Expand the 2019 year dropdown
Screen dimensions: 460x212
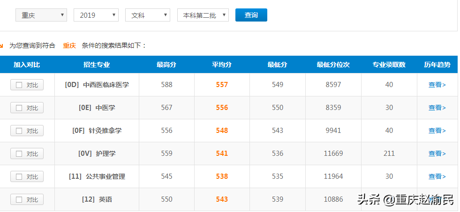point(96,15)
